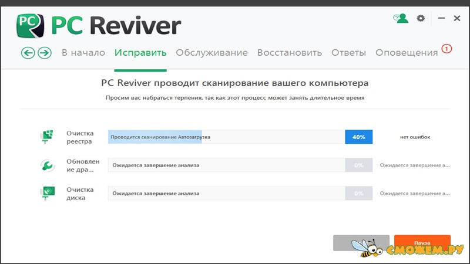Close the PC Reviver window
This screenshot has height=264, width=470.
pyautogui.click(x=457, y=18)
